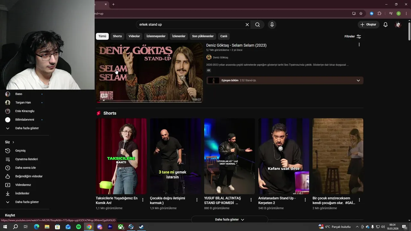Viewport: 411px width, 231px height.
Task: Select the Canlı filter chip
Action: (224, 36)
